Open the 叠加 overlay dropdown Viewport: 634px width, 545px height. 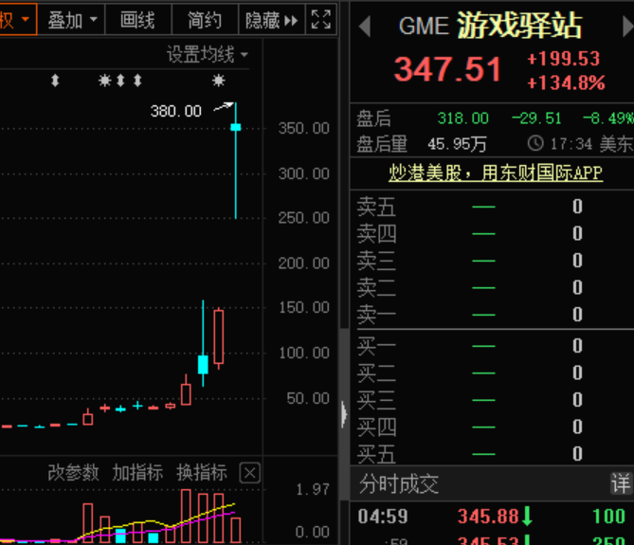pos(72,19)
